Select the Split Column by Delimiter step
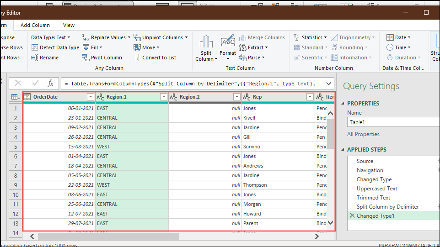This screenshot has height=247, width=440. pyautogui.click(x=387, y=207)
